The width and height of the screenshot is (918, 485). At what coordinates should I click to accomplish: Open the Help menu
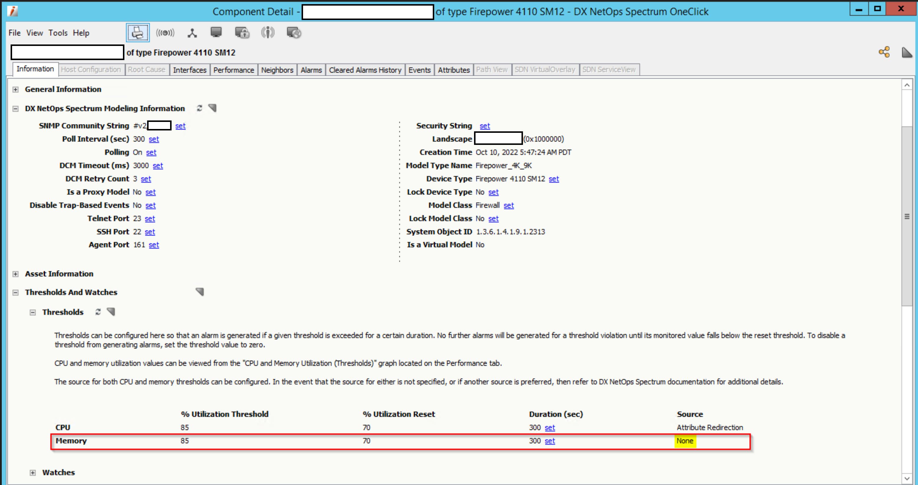tap(81, 33)
